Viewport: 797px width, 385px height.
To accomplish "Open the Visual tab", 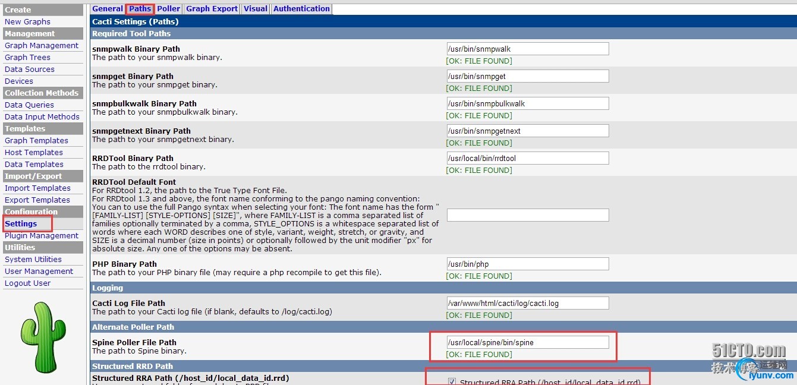I will 256,9.
